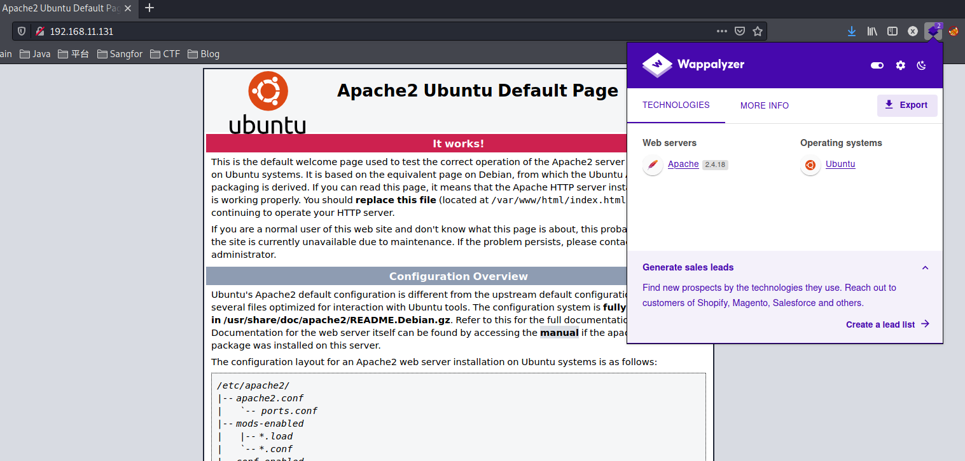Toggle Wappalyzer on/off switch
Viewport: 965px width, 461px height.
click(x=877, y=65)
